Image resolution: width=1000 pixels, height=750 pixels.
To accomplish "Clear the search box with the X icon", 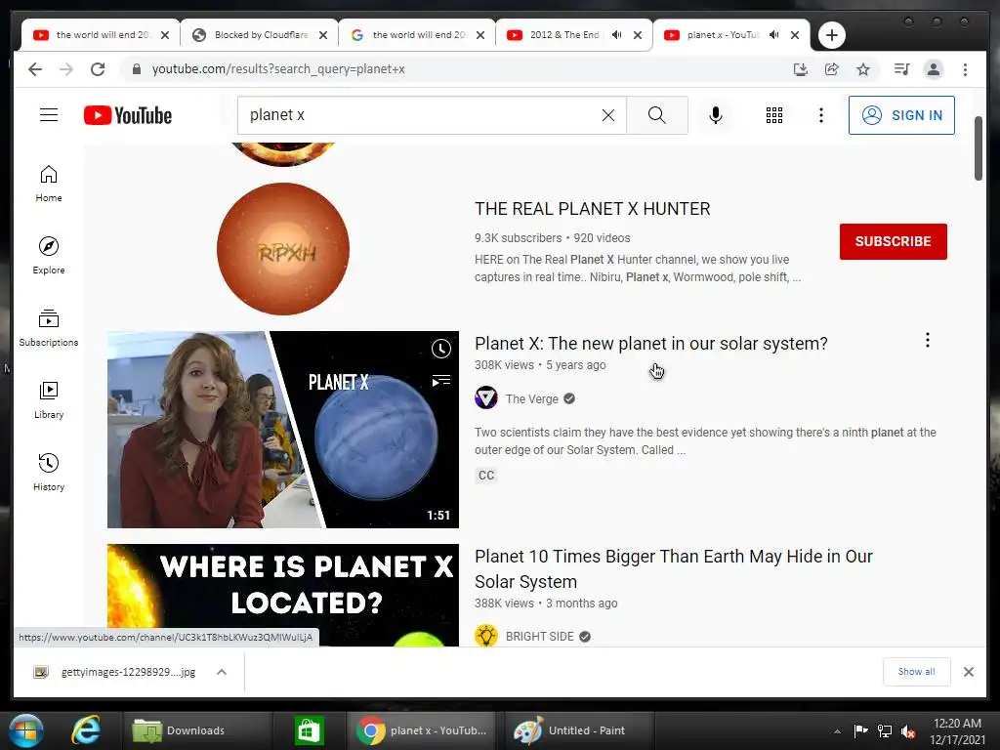I will click(x=608, y=115).
